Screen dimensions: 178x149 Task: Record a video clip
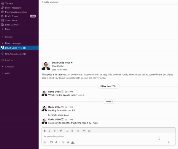(x=51, y=142)
